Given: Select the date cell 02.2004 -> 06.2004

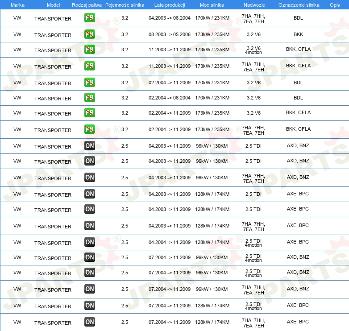Looking at the screenshot, I should click(170, 98).
